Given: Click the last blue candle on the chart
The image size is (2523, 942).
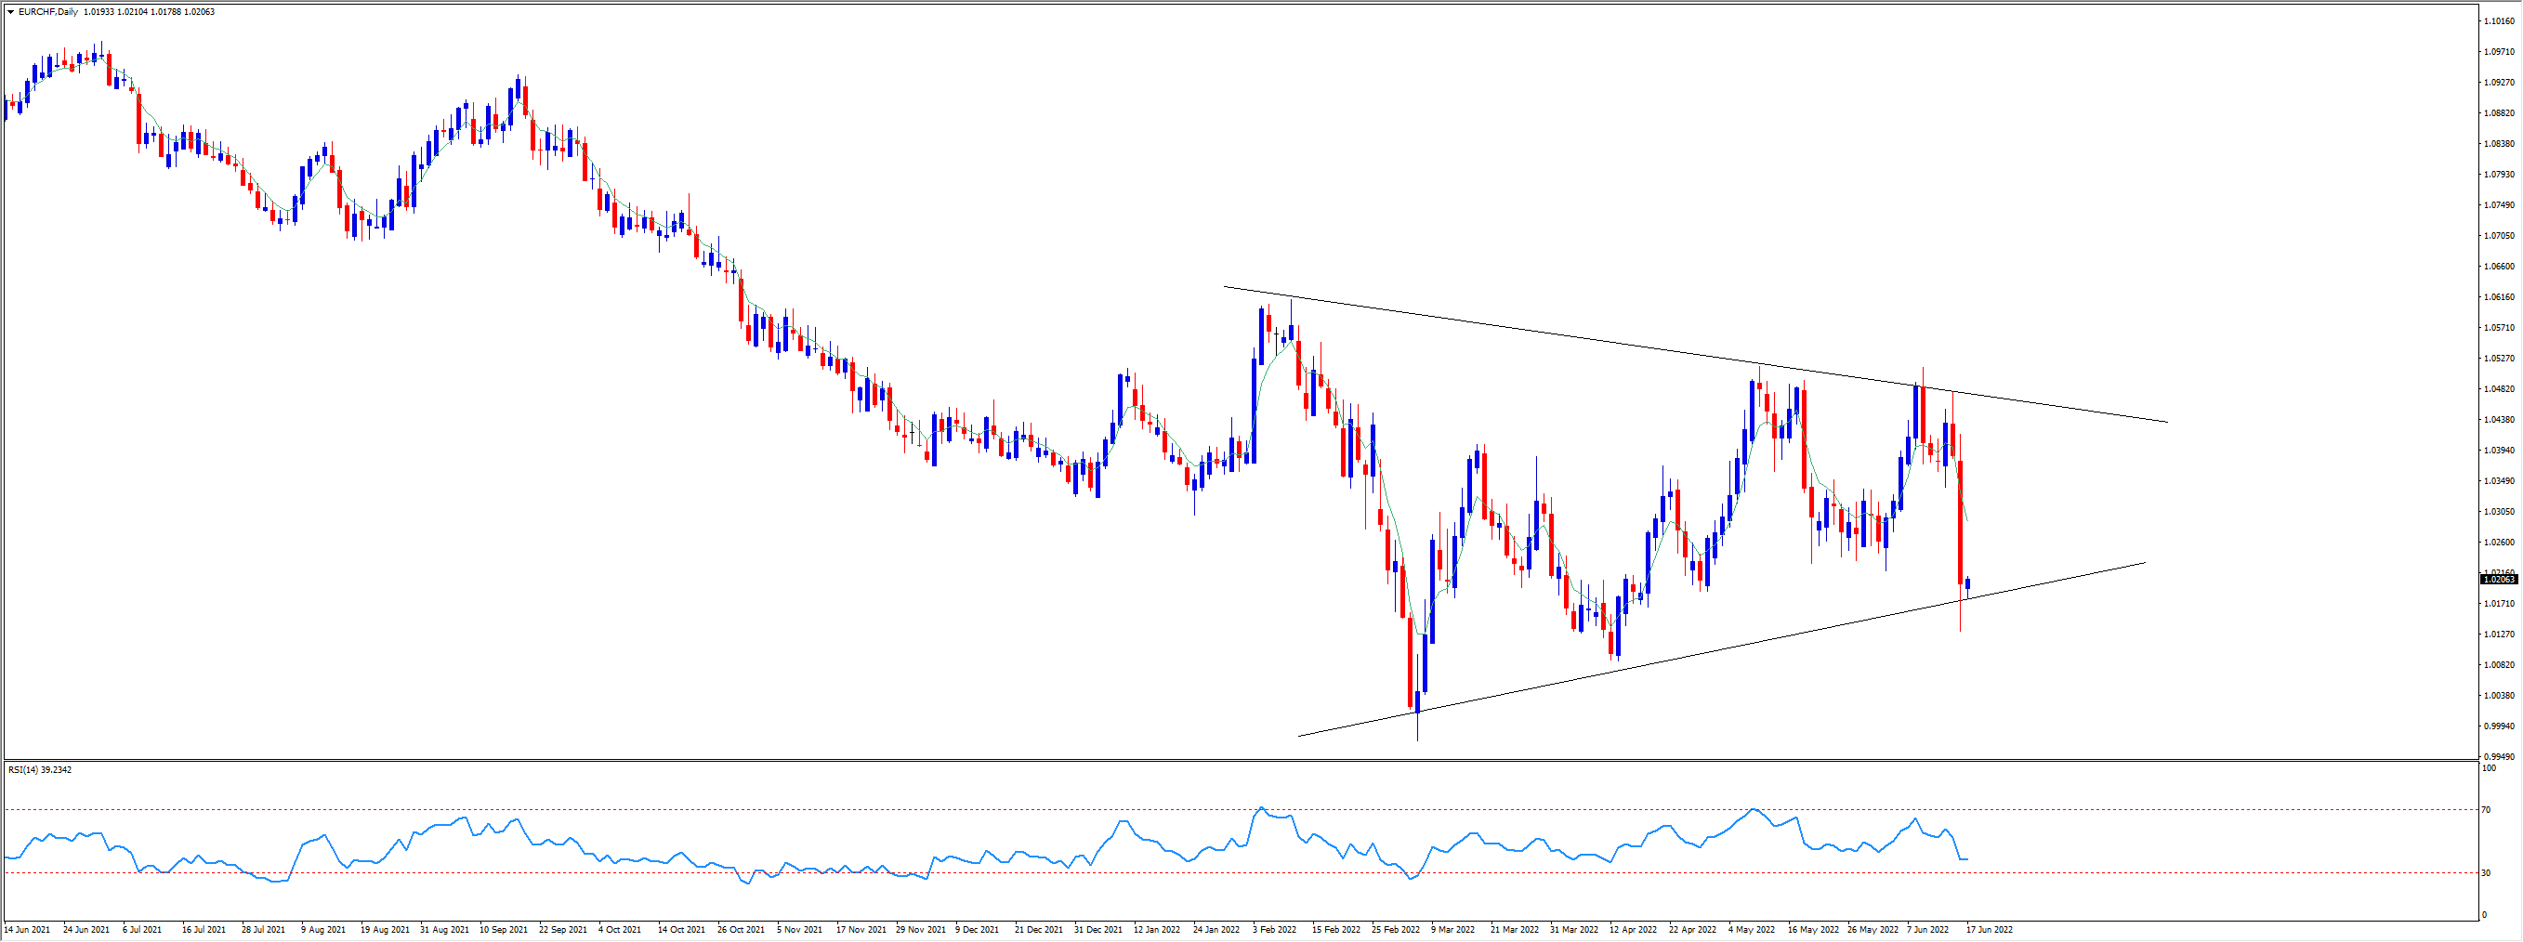Looking at the screenshot, I should click(x=1967, y=584).
